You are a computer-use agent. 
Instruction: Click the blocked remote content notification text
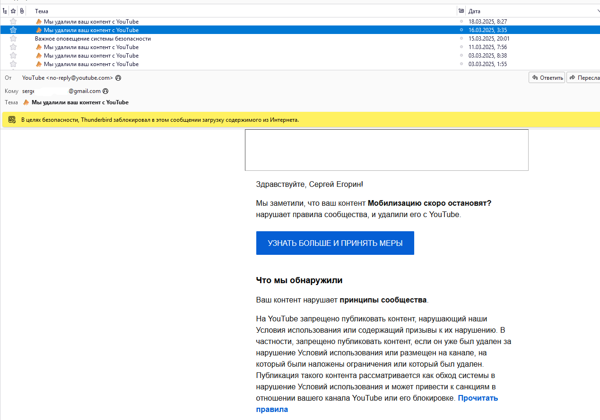point(160,120)
